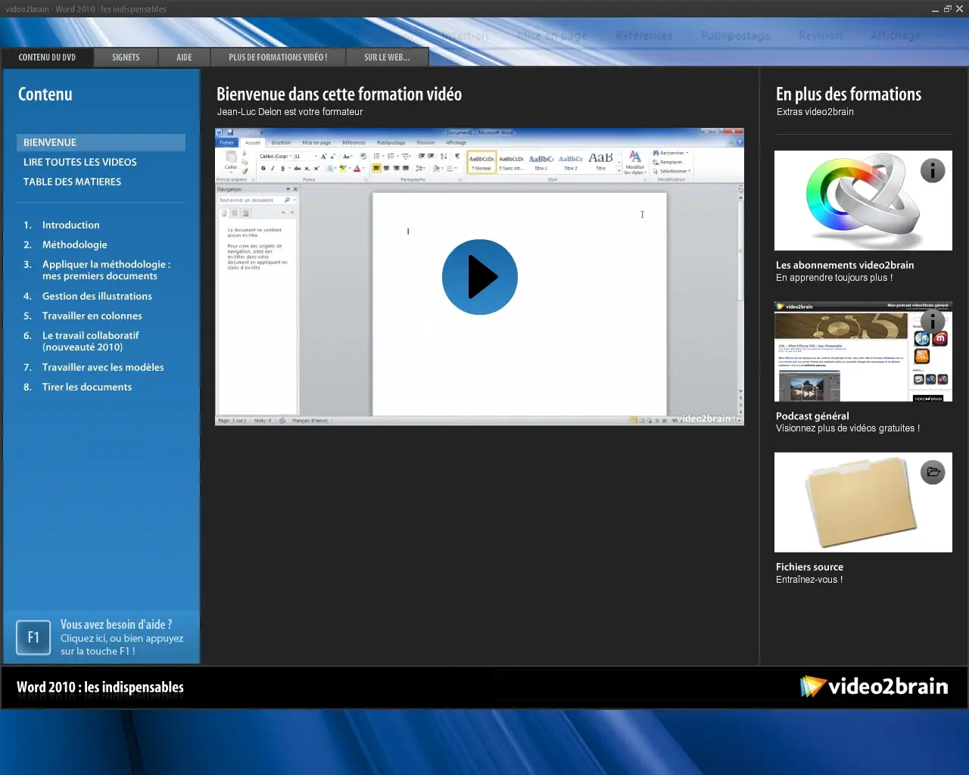969x775 pixels.
Task: Switch to the Signets tab
Action: click(x=126, y=58)
